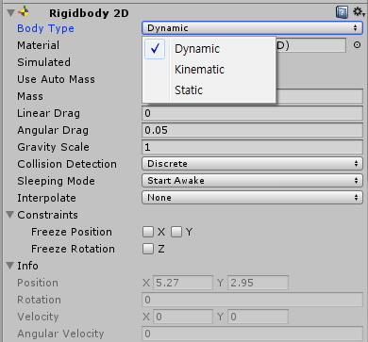Click the Angular Drag value field

coord(252,130)
